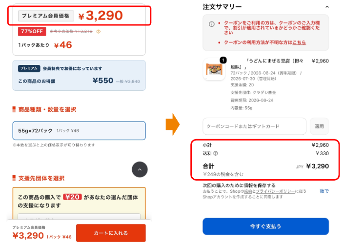Click the quantity badge on product thumbnail

pyautogui.click(x=223, y=60)
